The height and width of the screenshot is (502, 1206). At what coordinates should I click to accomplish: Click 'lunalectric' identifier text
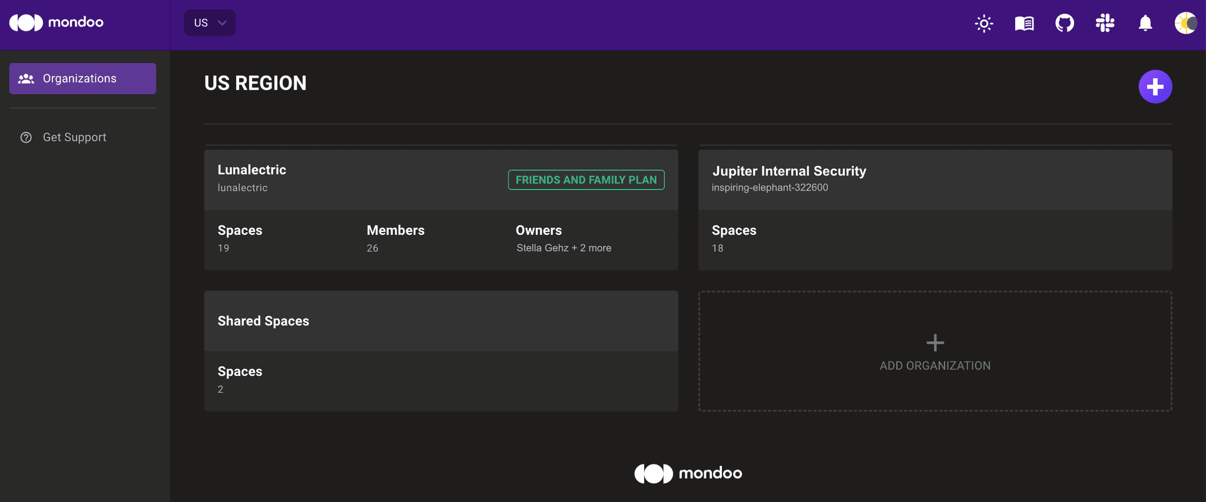pyautogui.click(x=243, y=188)
